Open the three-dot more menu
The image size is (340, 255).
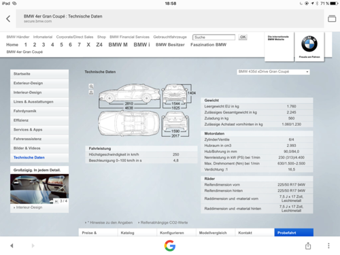click(x=328, y=245)
